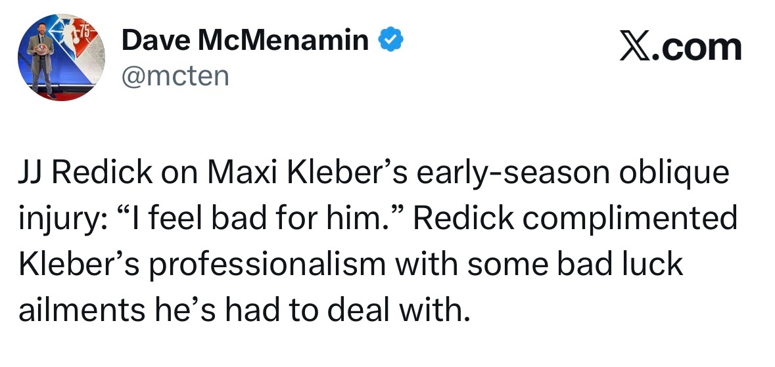Click the word "Kleber's" before "professionalism"

[x=74, y=264]
